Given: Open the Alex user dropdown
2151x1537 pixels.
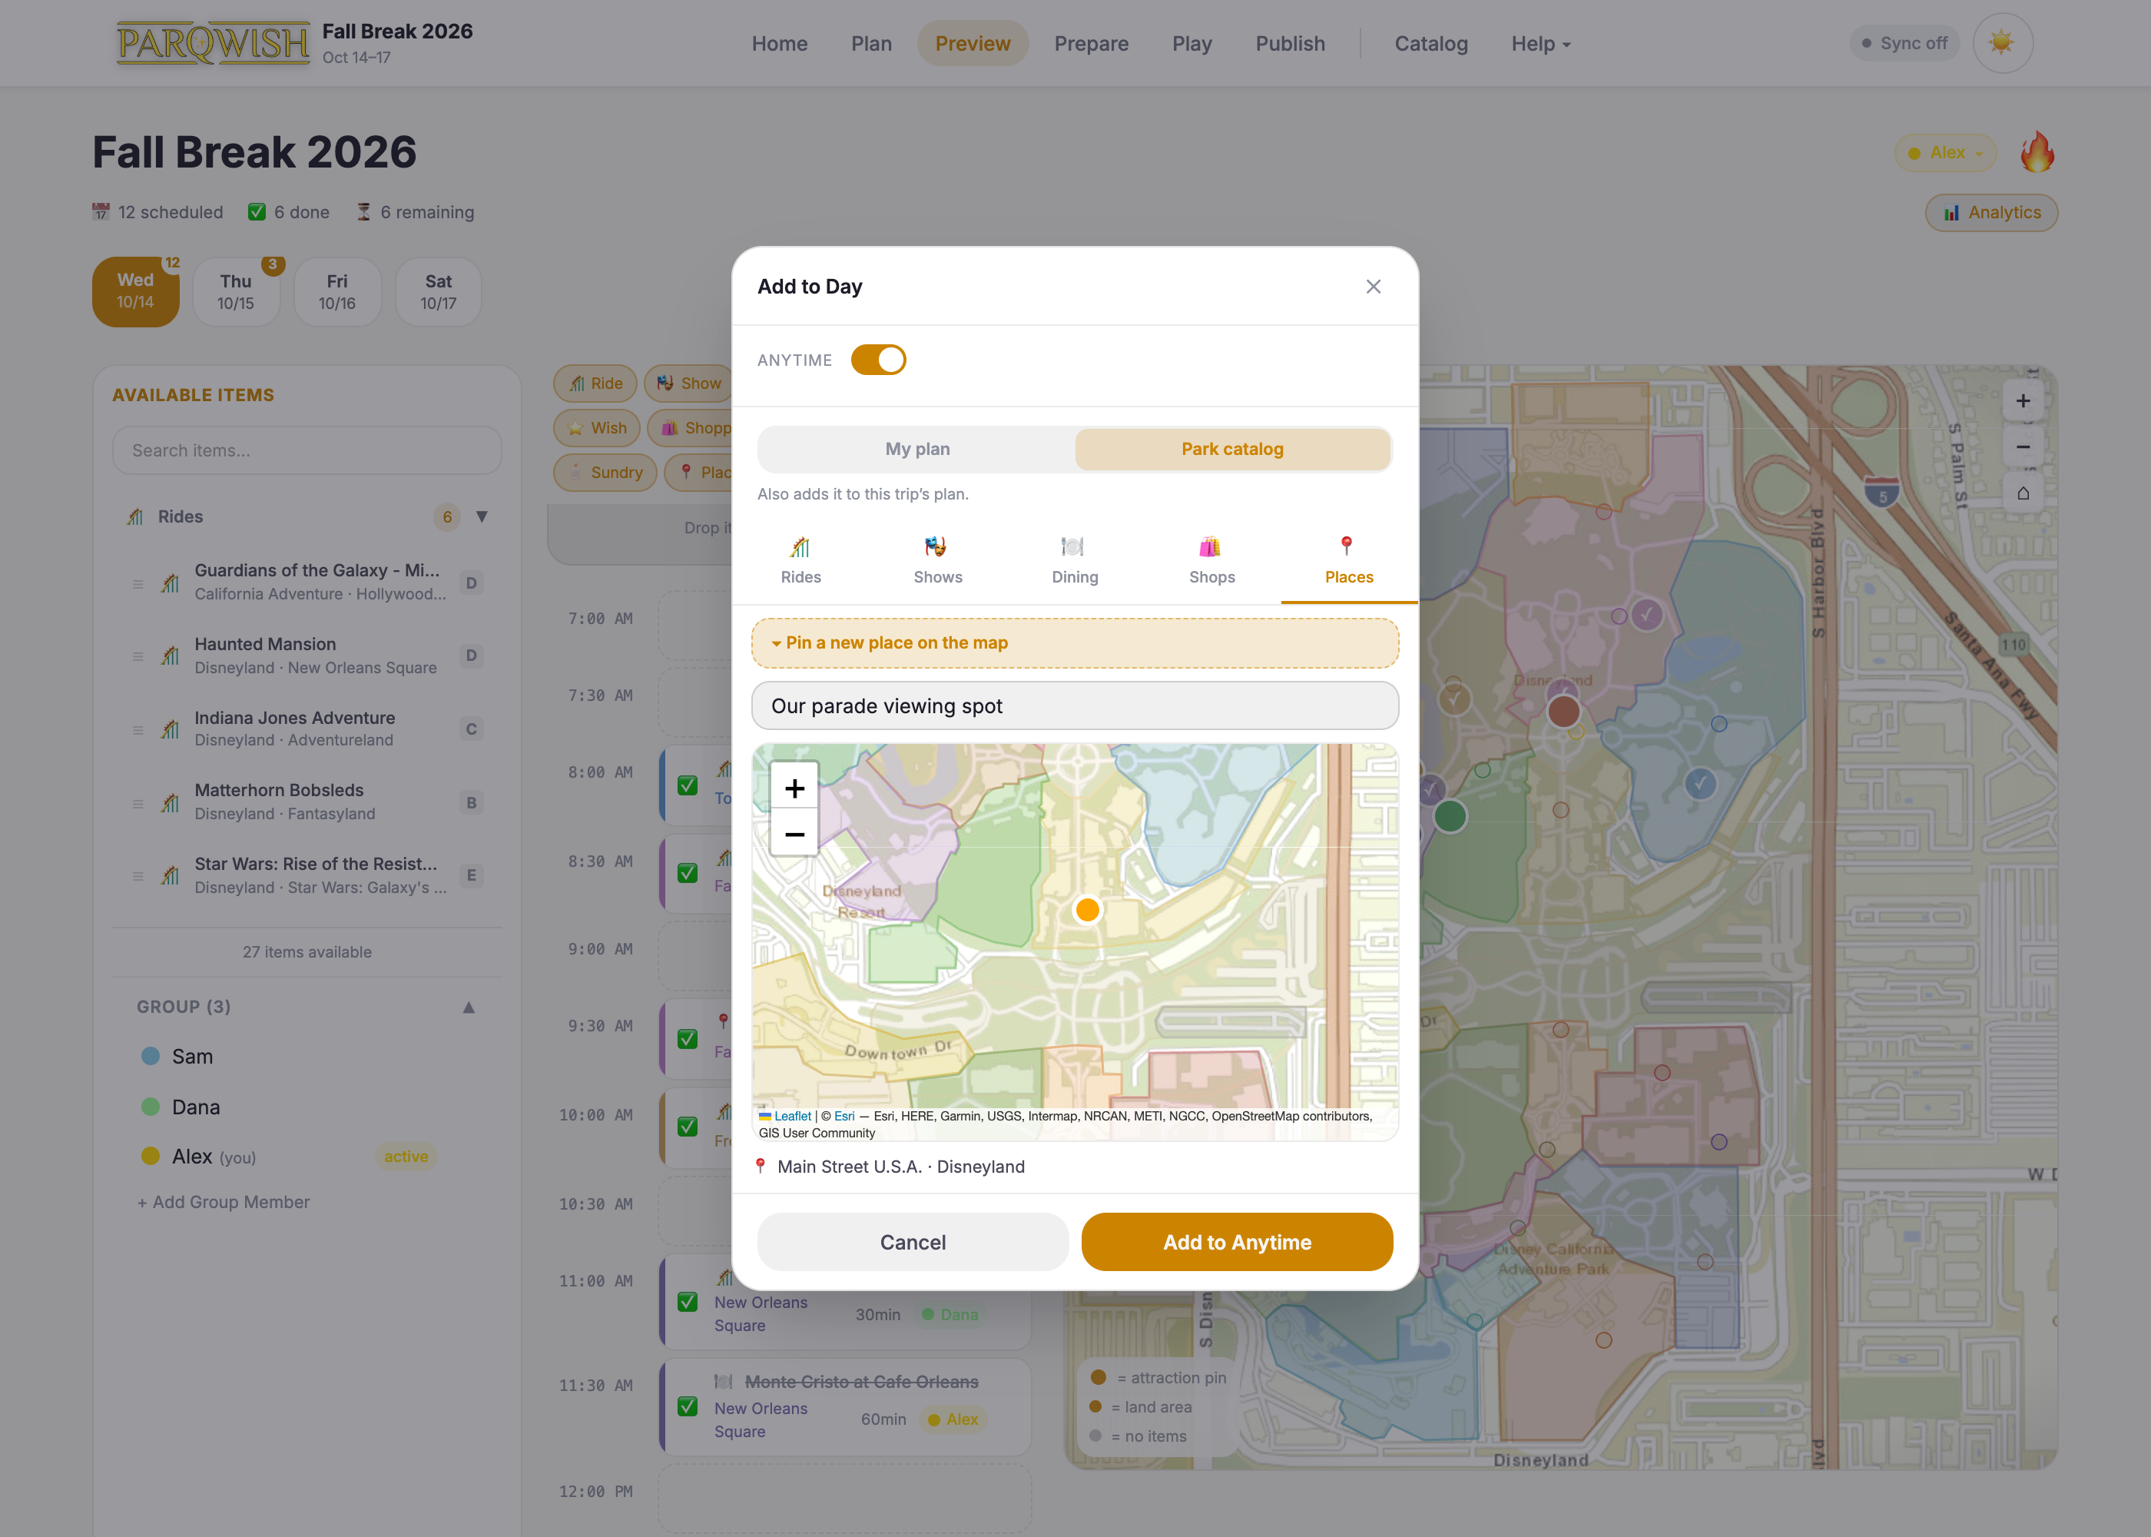Looking at the screenshot, I should point(1946,152).
